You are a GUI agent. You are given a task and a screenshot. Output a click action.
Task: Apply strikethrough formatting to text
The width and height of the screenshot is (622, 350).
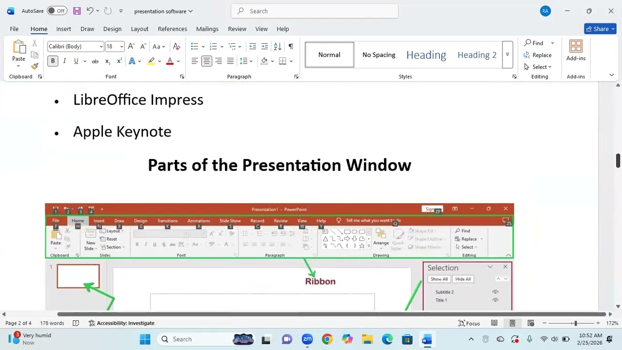point(95,61)
